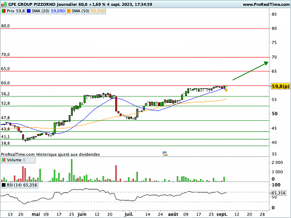Click the Volume indicator legend icon
This screenshot has height=218, width=291.
pyautogui.click(x=3, y=160)
